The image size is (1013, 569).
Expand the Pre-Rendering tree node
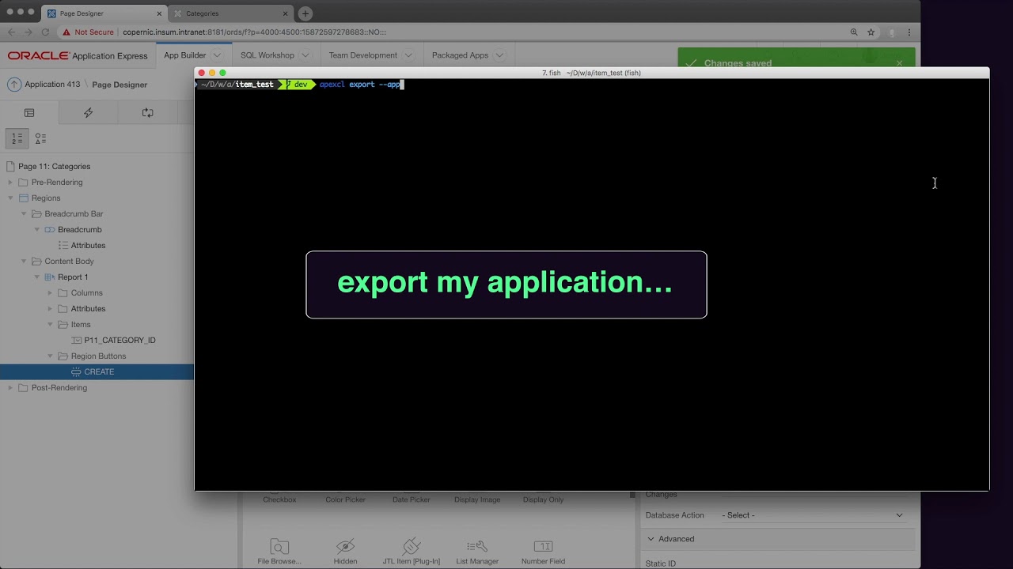(10, 183)
